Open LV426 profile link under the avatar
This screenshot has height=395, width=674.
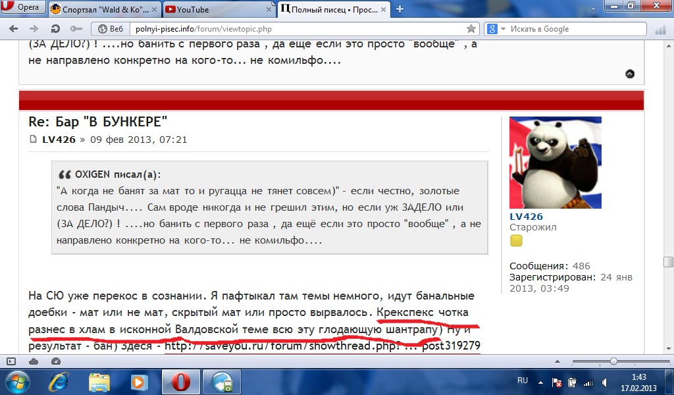(x=526, y=216)
